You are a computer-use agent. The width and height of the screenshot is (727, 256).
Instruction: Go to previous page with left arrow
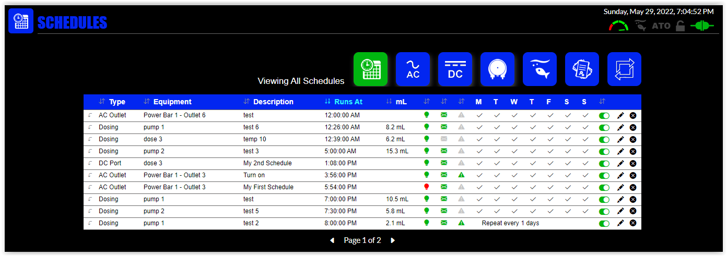pyautogui.click(x=332, y=240)
